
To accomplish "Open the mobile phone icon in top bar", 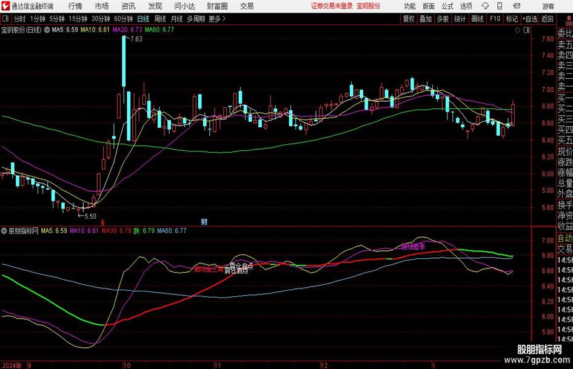I will click(500, 6).
